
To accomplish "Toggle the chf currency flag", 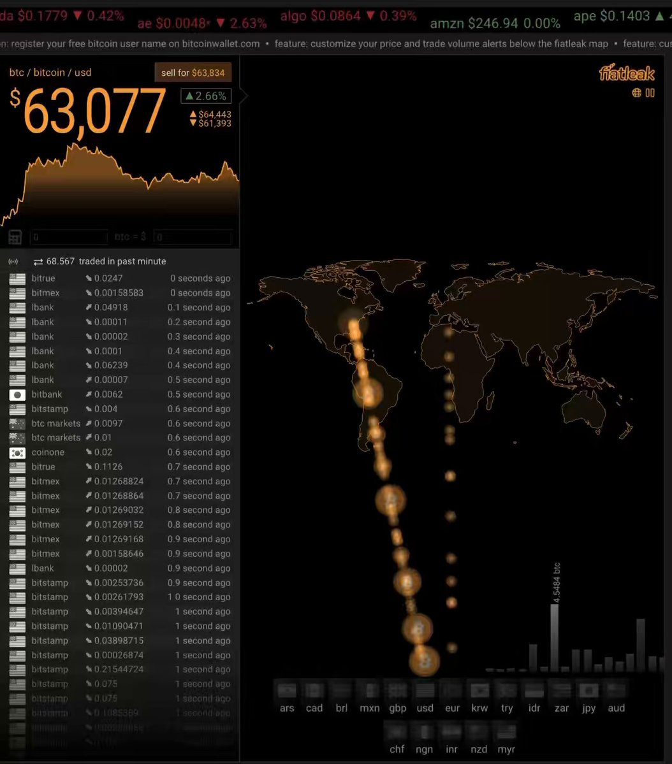I will 397,732.
